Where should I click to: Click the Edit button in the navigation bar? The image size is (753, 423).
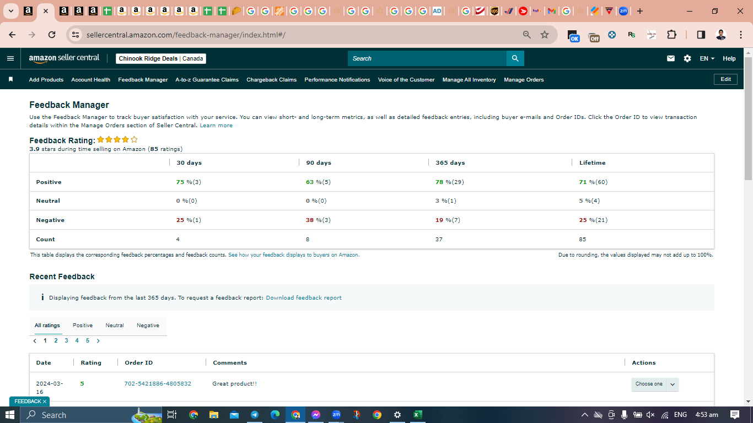coord(725,79)
